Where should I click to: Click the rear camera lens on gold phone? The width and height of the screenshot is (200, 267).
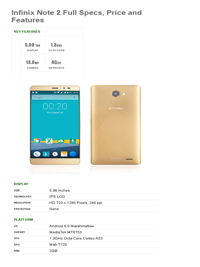116,94
